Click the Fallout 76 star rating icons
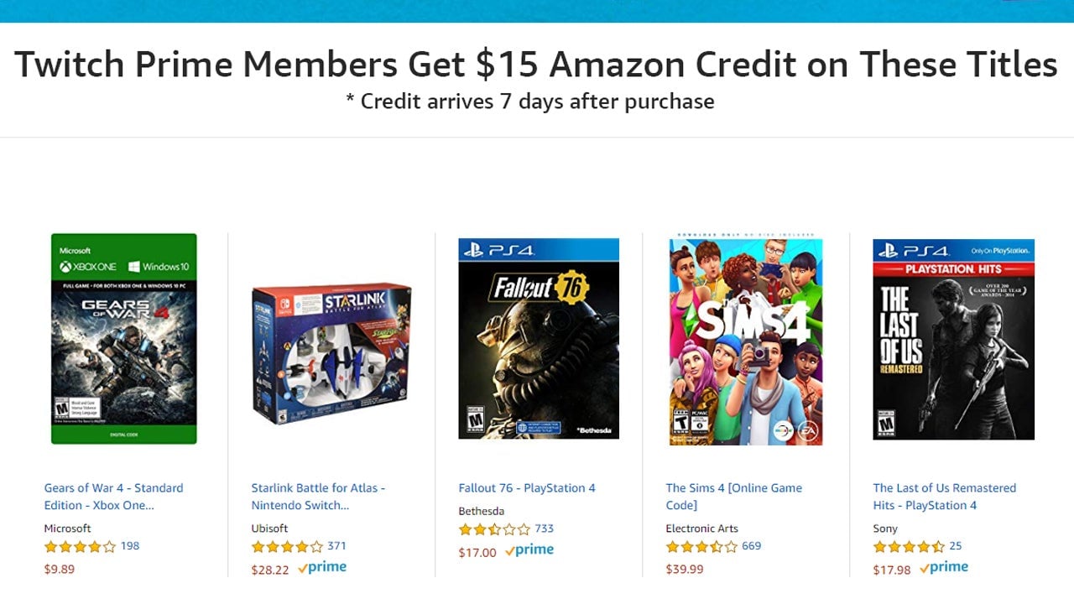Image resolution: width=1074 pixels, height=604 pixels. tap(494, 529)
